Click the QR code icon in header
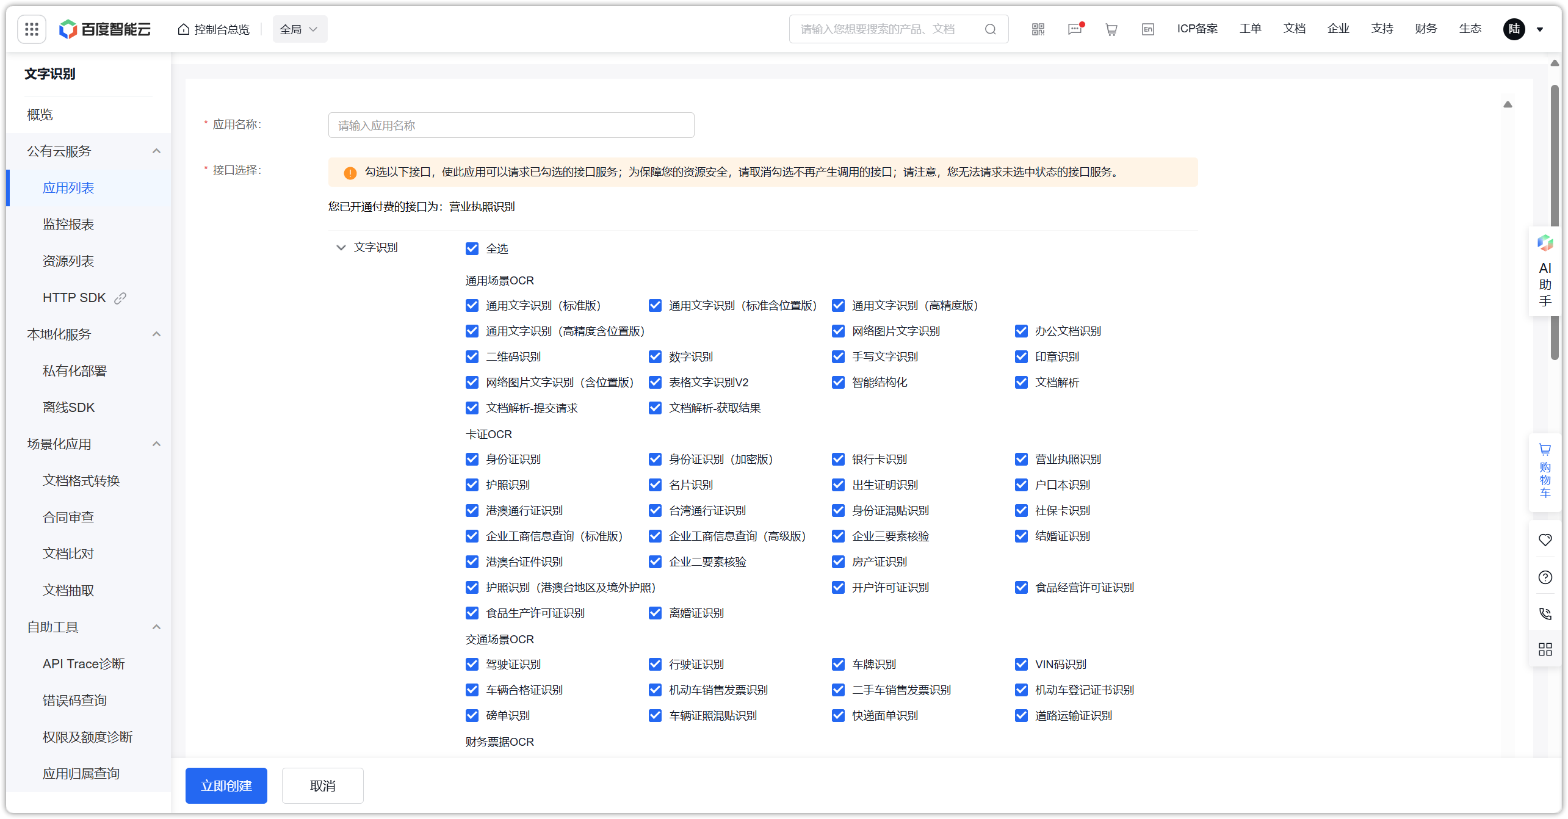This screenshot has height=819, width=1568. click(x=1038, y=29)
